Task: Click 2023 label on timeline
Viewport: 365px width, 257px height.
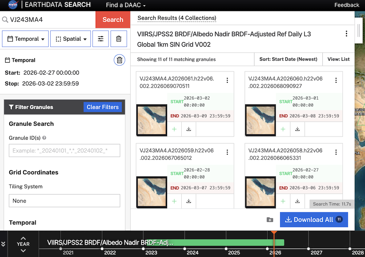Action: (151, 253)
